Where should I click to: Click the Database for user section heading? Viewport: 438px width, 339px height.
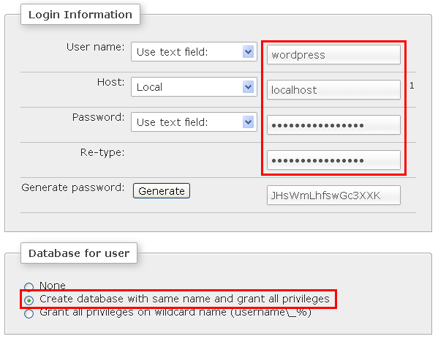point(79,253)
